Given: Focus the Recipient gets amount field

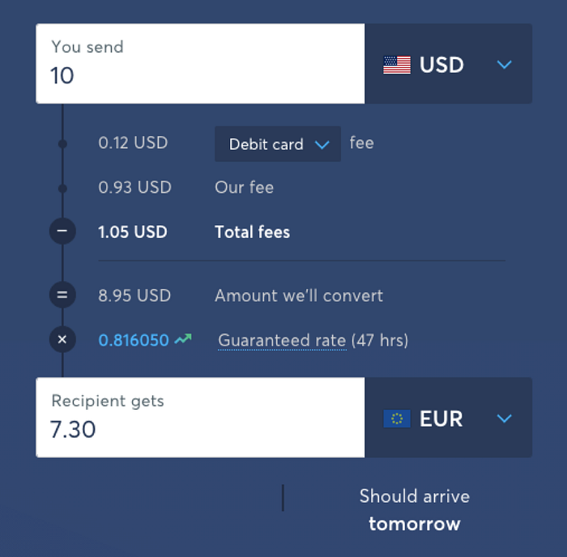Looking at the screenshot, I should pos(200,418).
